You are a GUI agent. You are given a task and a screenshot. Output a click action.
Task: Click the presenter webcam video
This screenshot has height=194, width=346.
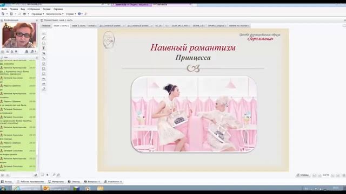point(19,35)
